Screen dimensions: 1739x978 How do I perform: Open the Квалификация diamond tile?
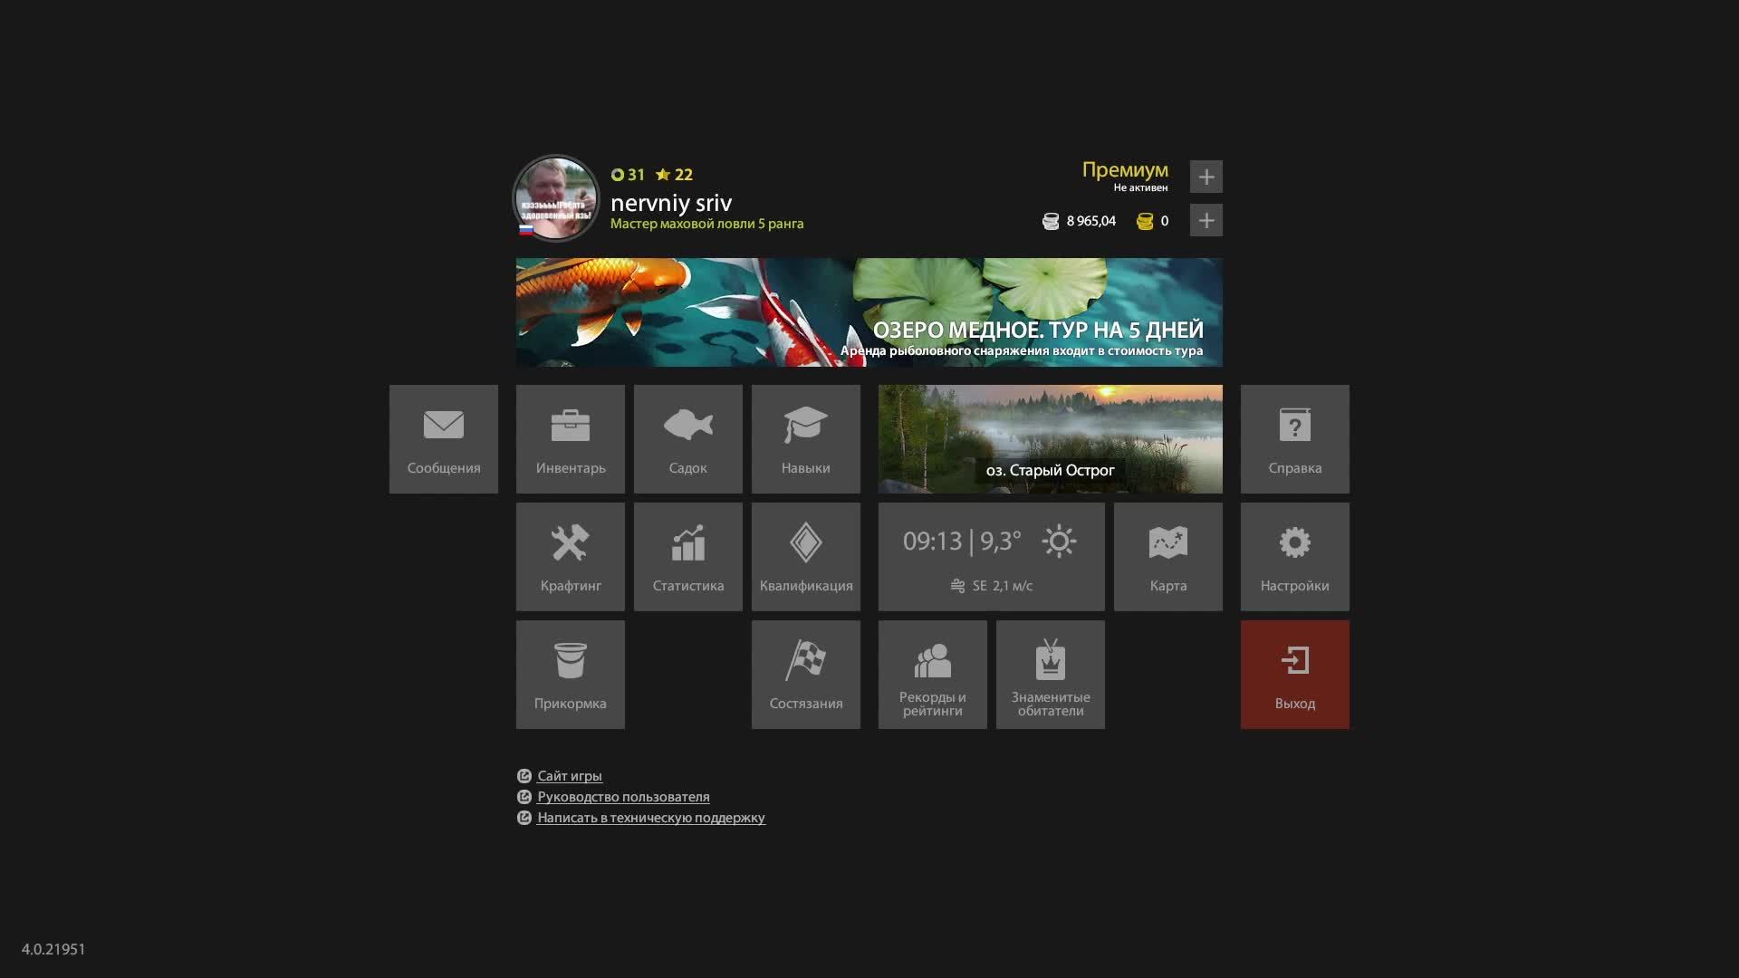[806, 557]
